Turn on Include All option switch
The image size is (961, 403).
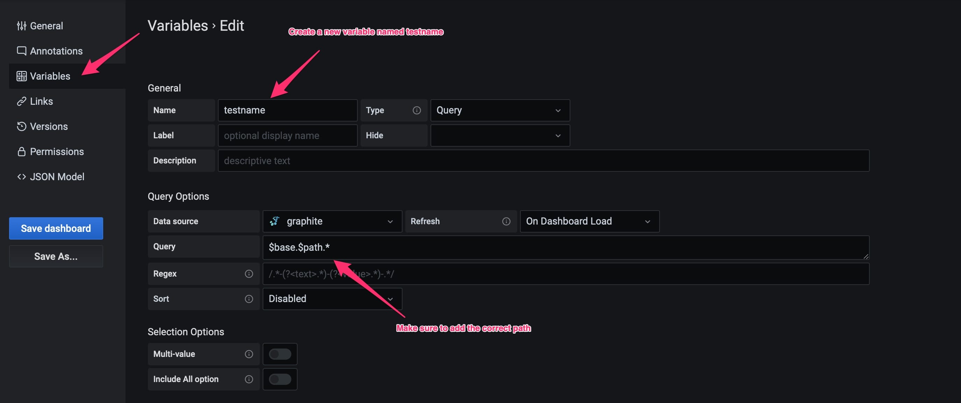(280, 379)
